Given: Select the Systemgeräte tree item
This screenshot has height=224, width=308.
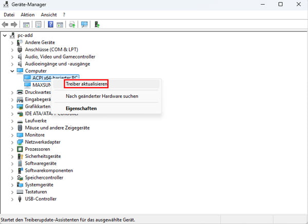Looking at the screenshot, I should (x=39, y=185).
